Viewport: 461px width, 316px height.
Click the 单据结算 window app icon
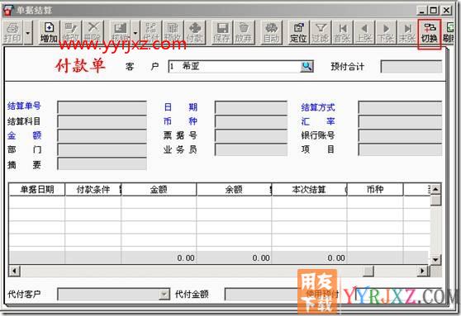7,10
